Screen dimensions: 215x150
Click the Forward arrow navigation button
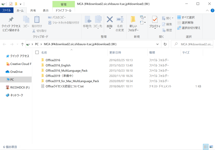point(12,44)
